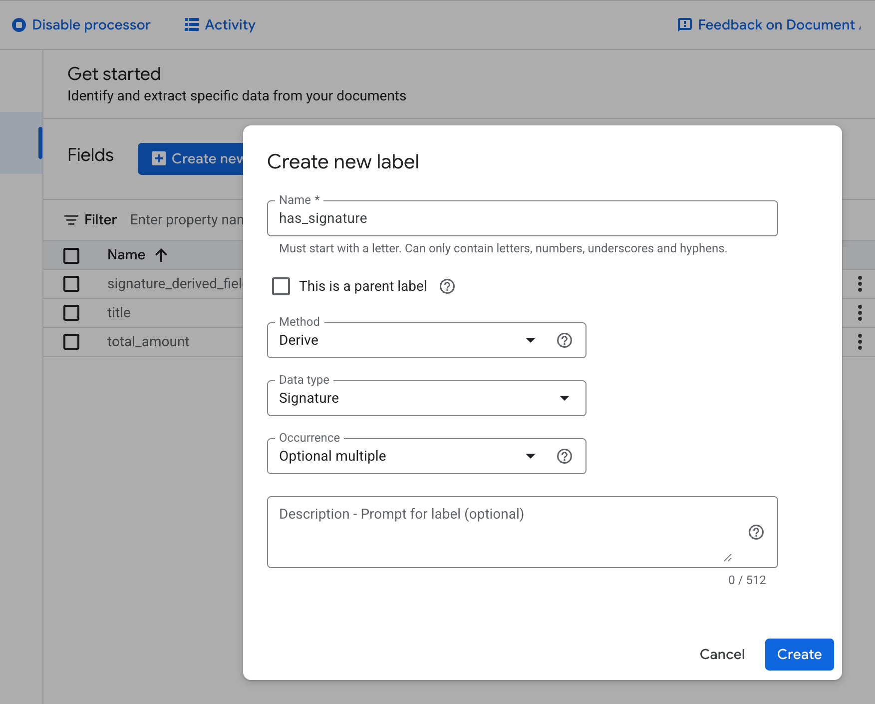Open the overflow menu for total_amount row

[860, 342]
